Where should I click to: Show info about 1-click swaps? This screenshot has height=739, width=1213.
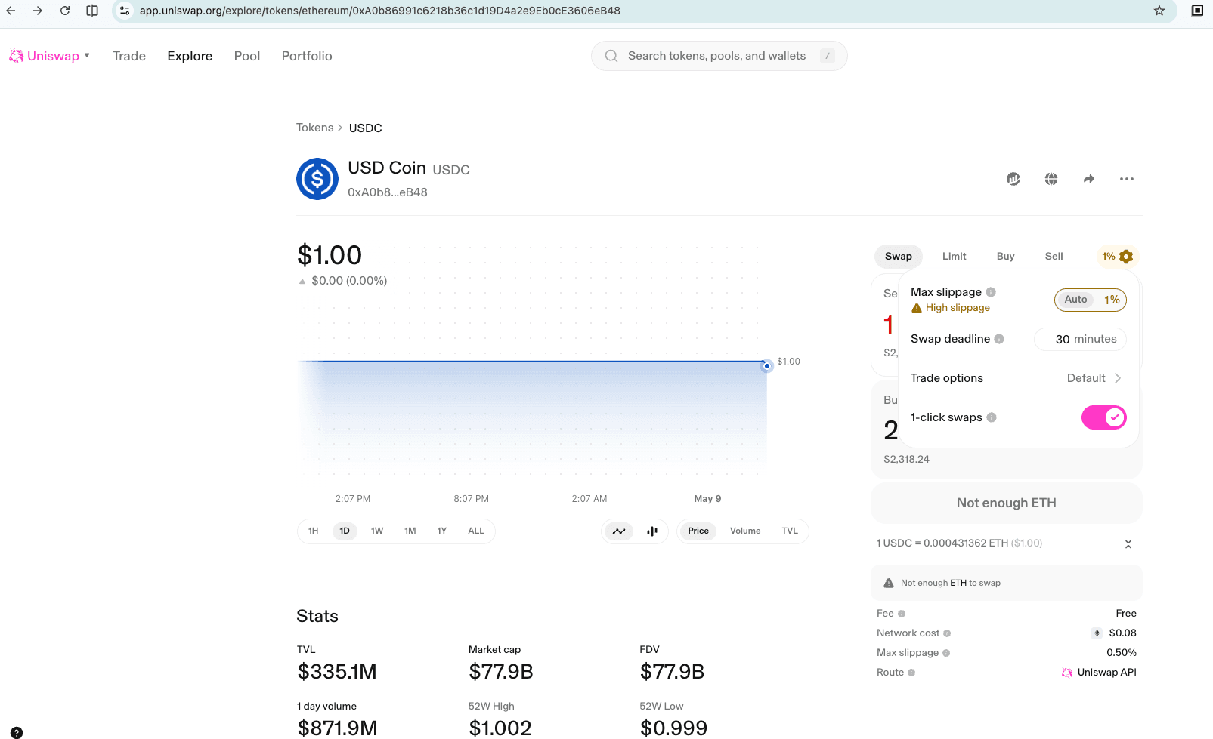point(992,417)
